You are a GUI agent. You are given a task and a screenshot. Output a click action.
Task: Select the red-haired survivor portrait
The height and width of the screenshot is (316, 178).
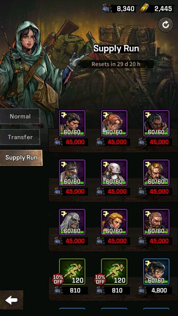[x=114, y=123]
